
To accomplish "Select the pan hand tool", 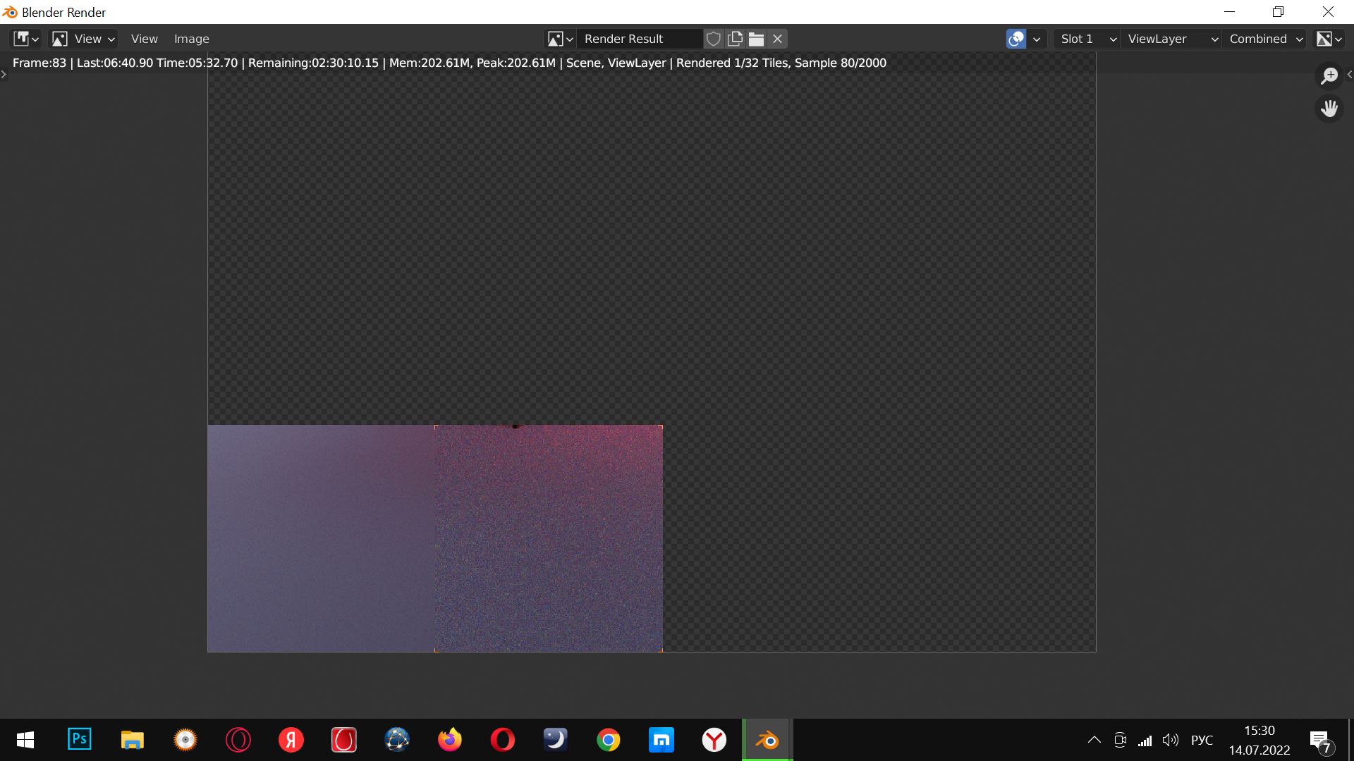I will tap(1329, 109).
